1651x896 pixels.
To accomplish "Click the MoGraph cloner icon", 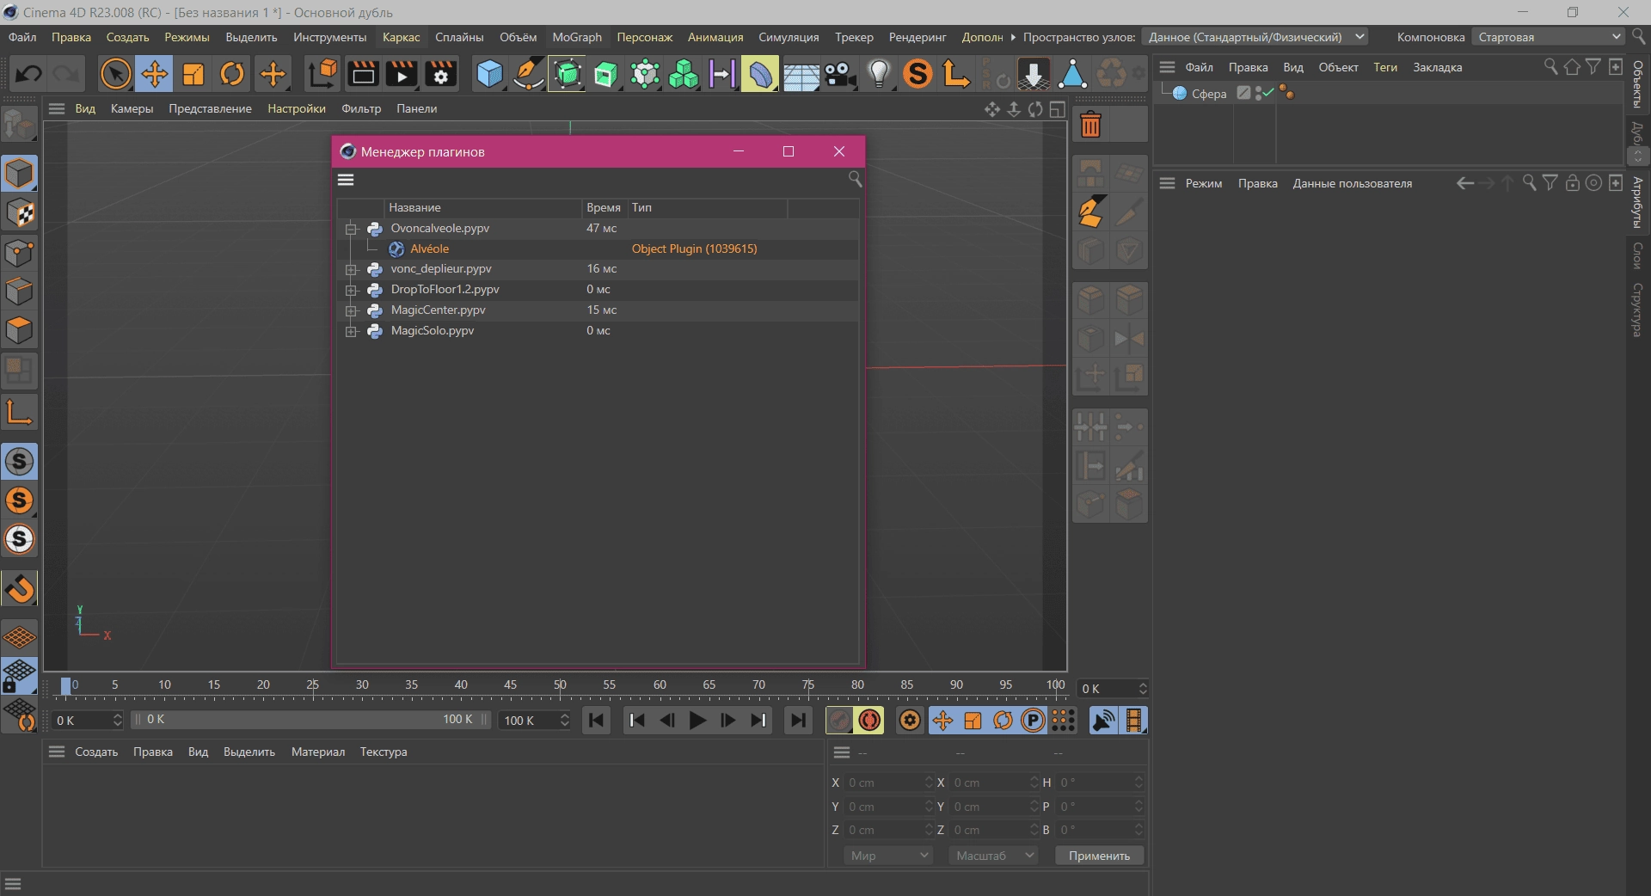I will [x=684, y=74].
